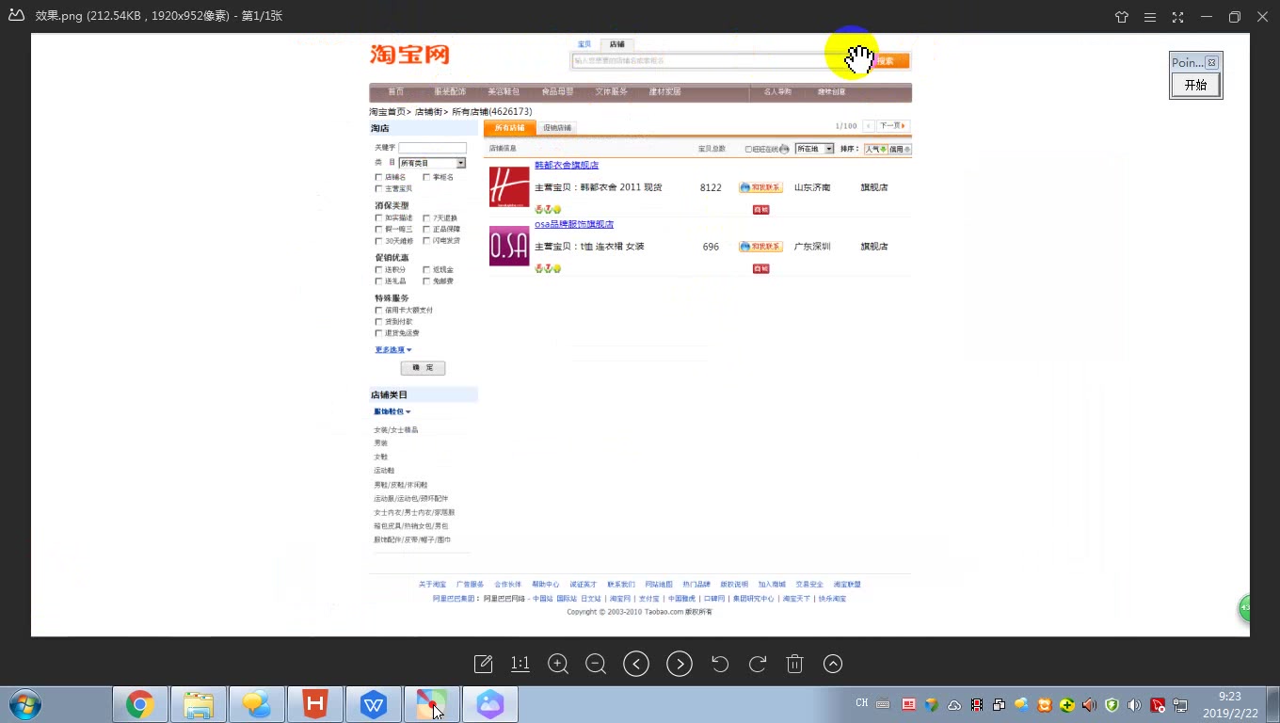Go to the next image

point(680,664)
